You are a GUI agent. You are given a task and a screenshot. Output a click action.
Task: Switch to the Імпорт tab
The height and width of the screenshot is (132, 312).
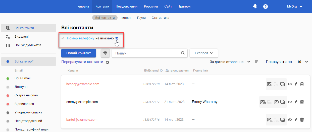126,18
